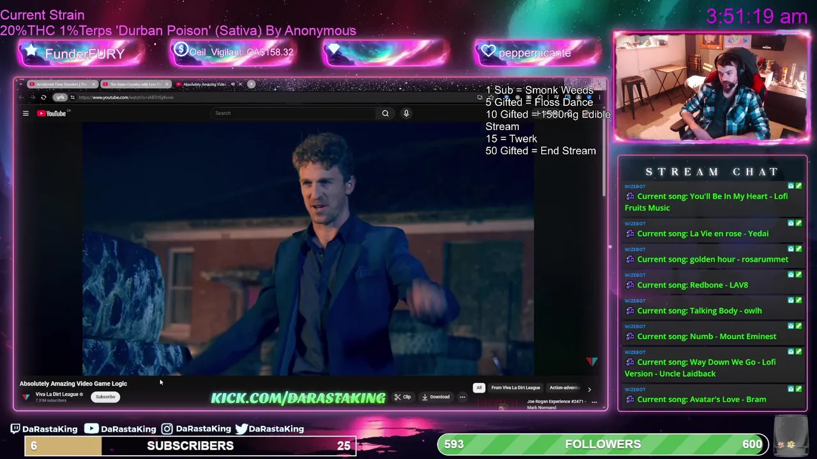This screenshot has height=459, width=817.
Task: Click the YouTube search magnifier button
Action: pos(386,113)
